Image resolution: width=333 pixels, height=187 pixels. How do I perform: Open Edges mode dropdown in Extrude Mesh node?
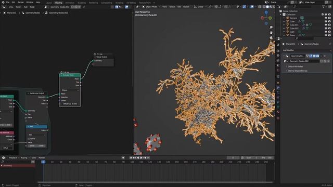(70, 90)
